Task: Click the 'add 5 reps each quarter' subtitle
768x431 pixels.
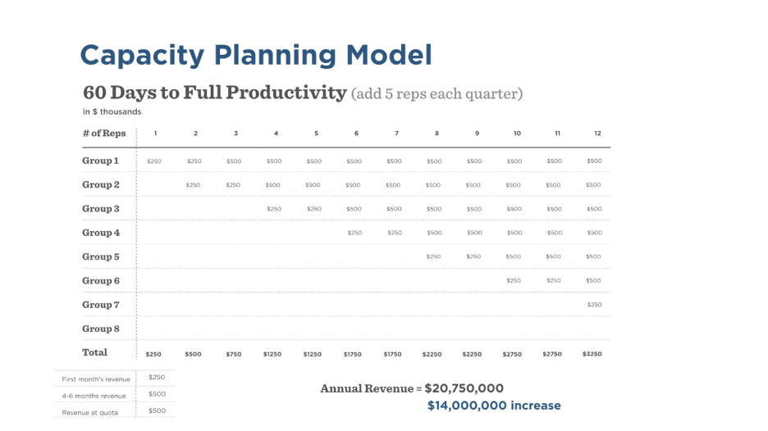Action: tap(437, 93)
